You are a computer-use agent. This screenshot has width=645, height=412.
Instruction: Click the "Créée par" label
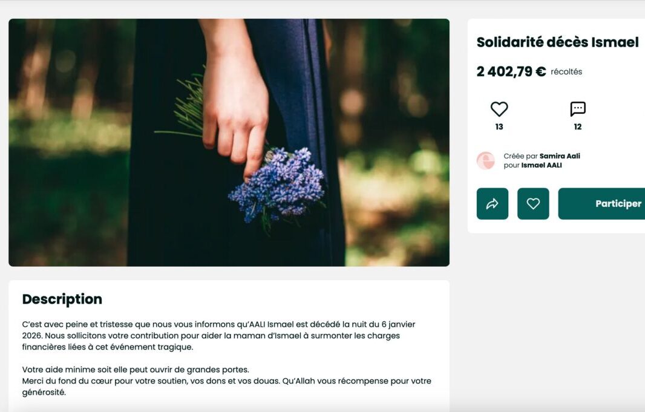click(520, 156)
